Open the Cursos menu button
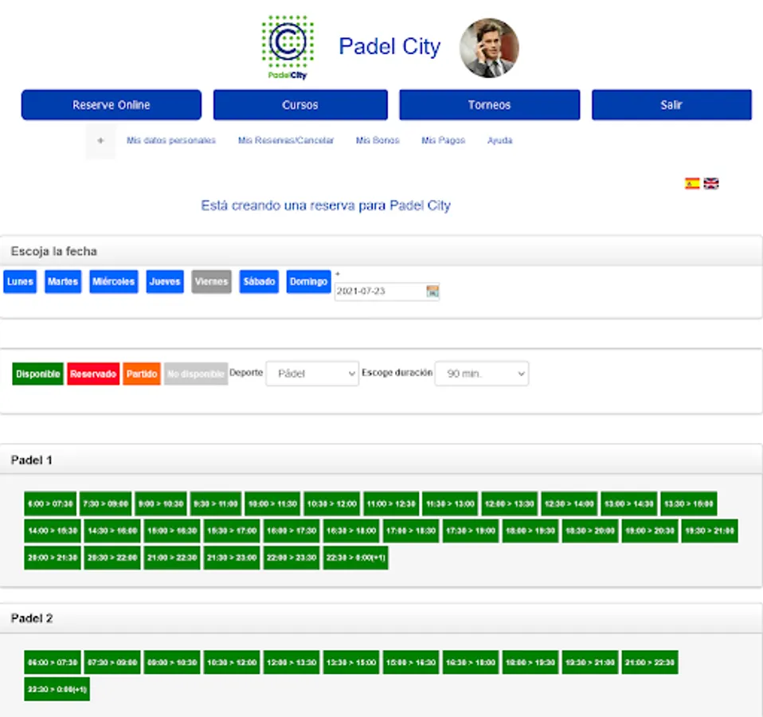763x717 pixels. coord(300,104)
